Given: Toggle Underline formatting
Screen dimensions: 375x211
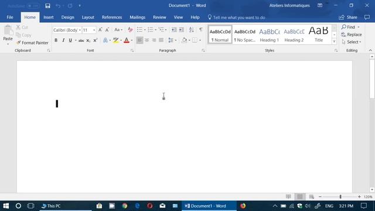Looking at the screenshot, I should tap(70, 40).
